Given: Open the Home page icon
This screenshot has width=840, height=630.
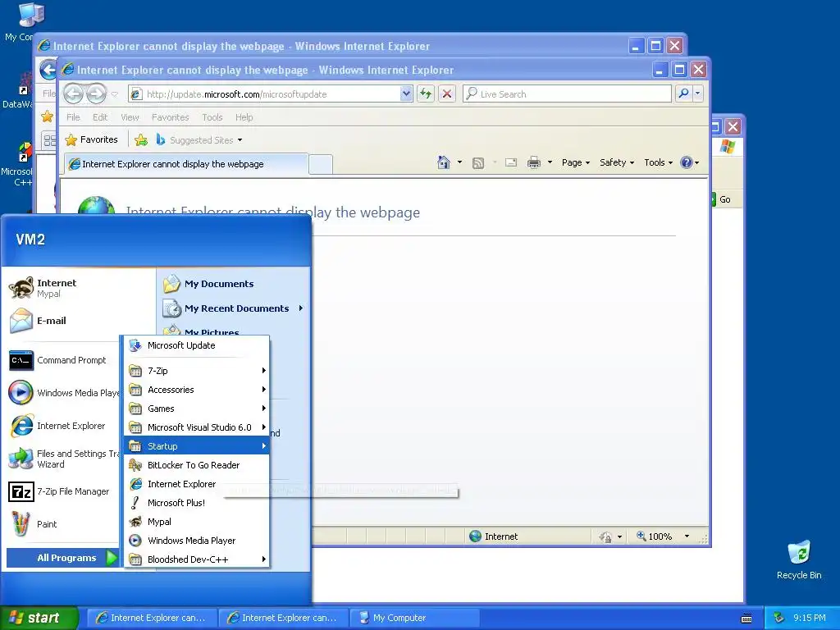Looking at the screenshot, I should click(444, 162).
